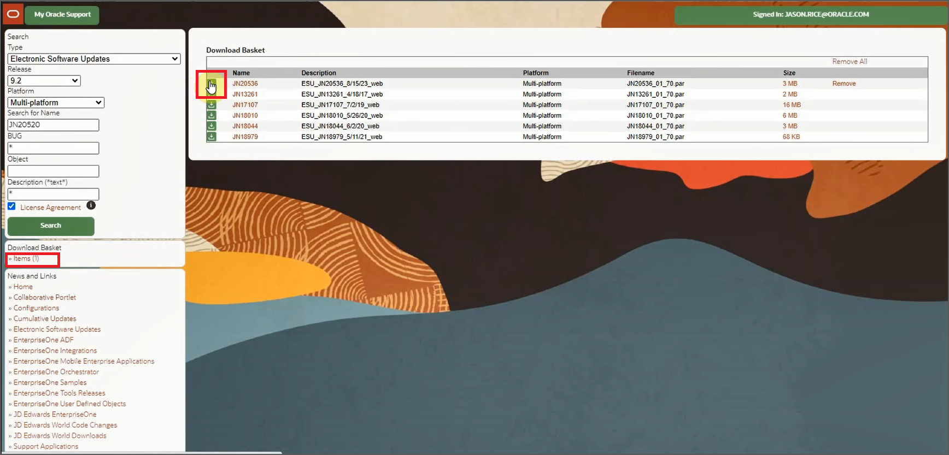The image size is (949, 455).
Task: Download JN18044 using its download icon
Action: point(211,126)
